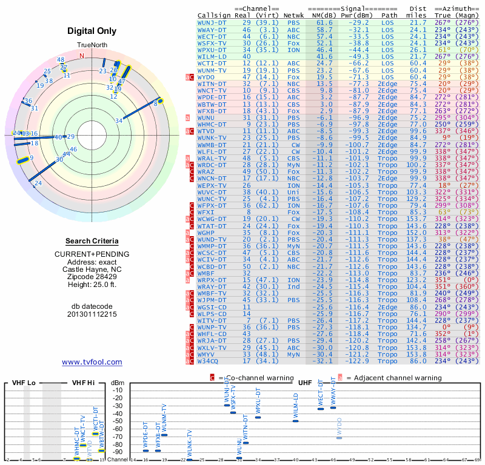Image resolution: width=485 pixels, height=465 pixels.
Task: Click the faded WYDO marker in the UHF chart
Action: (339, 438)
